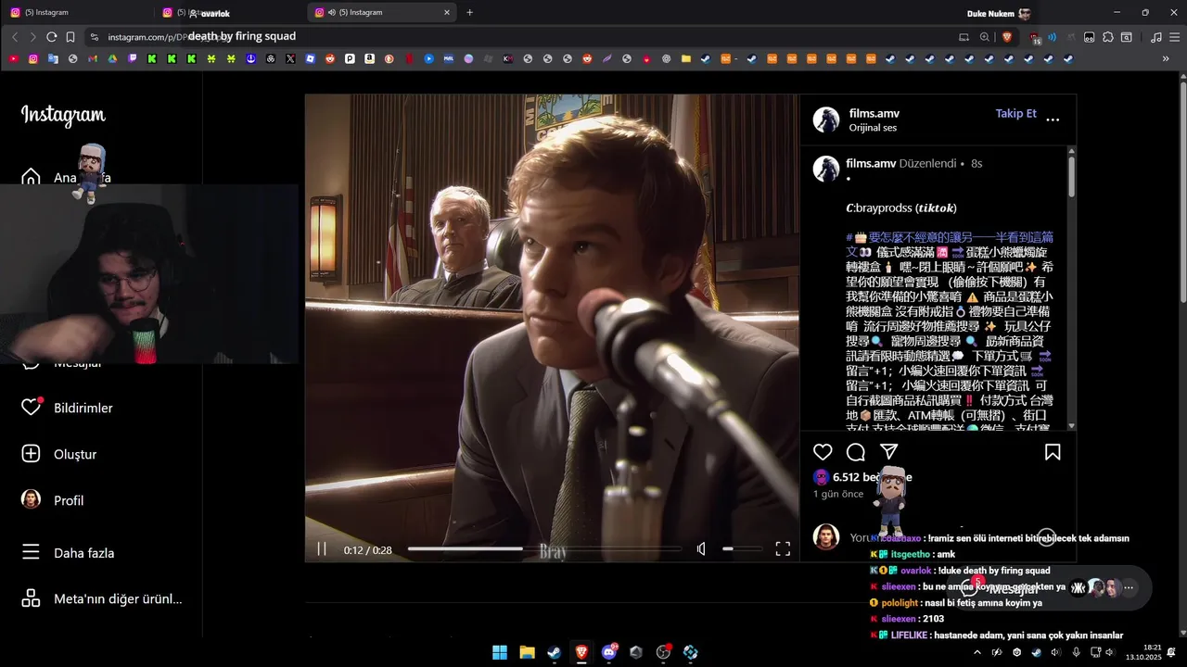
Task: Open the X (Twitter) bookmark
Action: [x=290, y=58]
